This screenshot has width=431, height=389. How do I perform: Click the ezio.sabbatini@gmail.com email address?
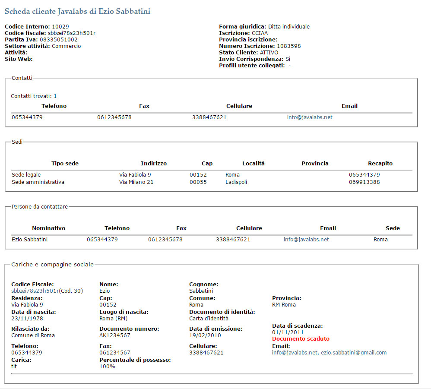coord(354,353)
